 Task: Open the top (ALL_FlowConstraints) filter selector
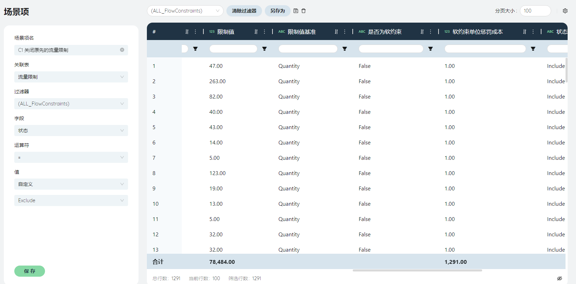click(185, 11)
